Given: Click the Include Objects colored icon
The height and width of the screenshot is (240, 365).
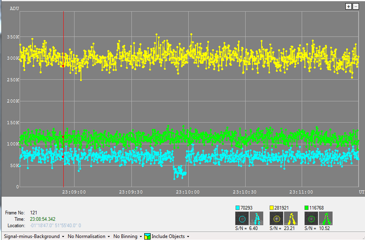Looking at the screenshot, I should (147, 236).
